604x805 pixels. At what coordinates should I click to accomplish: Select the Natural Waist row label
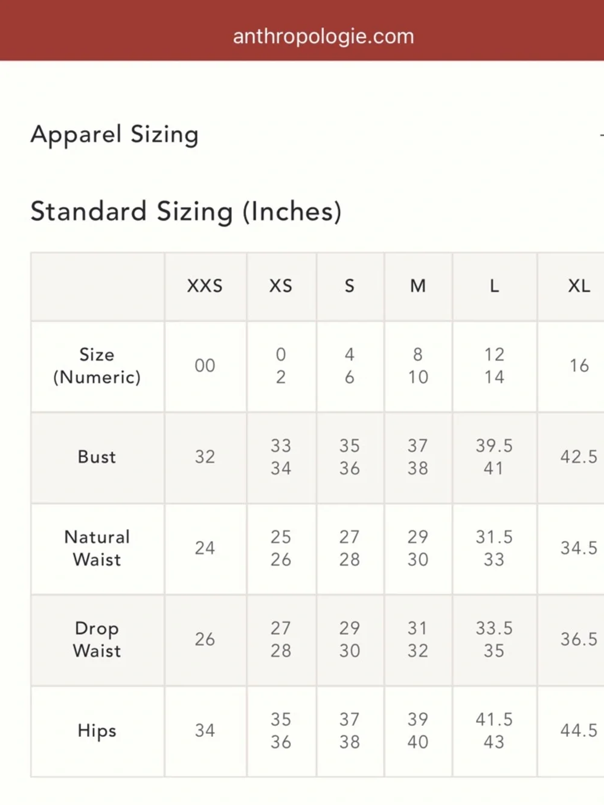coord(97,548)
